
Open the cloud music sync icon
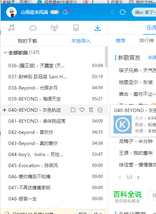66,12
